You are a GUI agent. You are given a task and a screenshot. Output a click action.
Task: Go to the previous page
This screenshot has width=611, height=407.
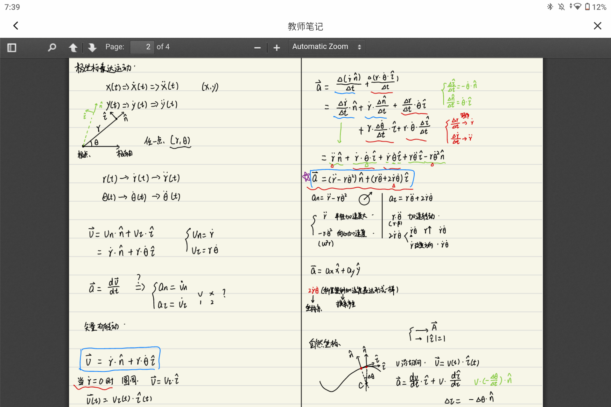pyautogui.click(x=73, y=48)
